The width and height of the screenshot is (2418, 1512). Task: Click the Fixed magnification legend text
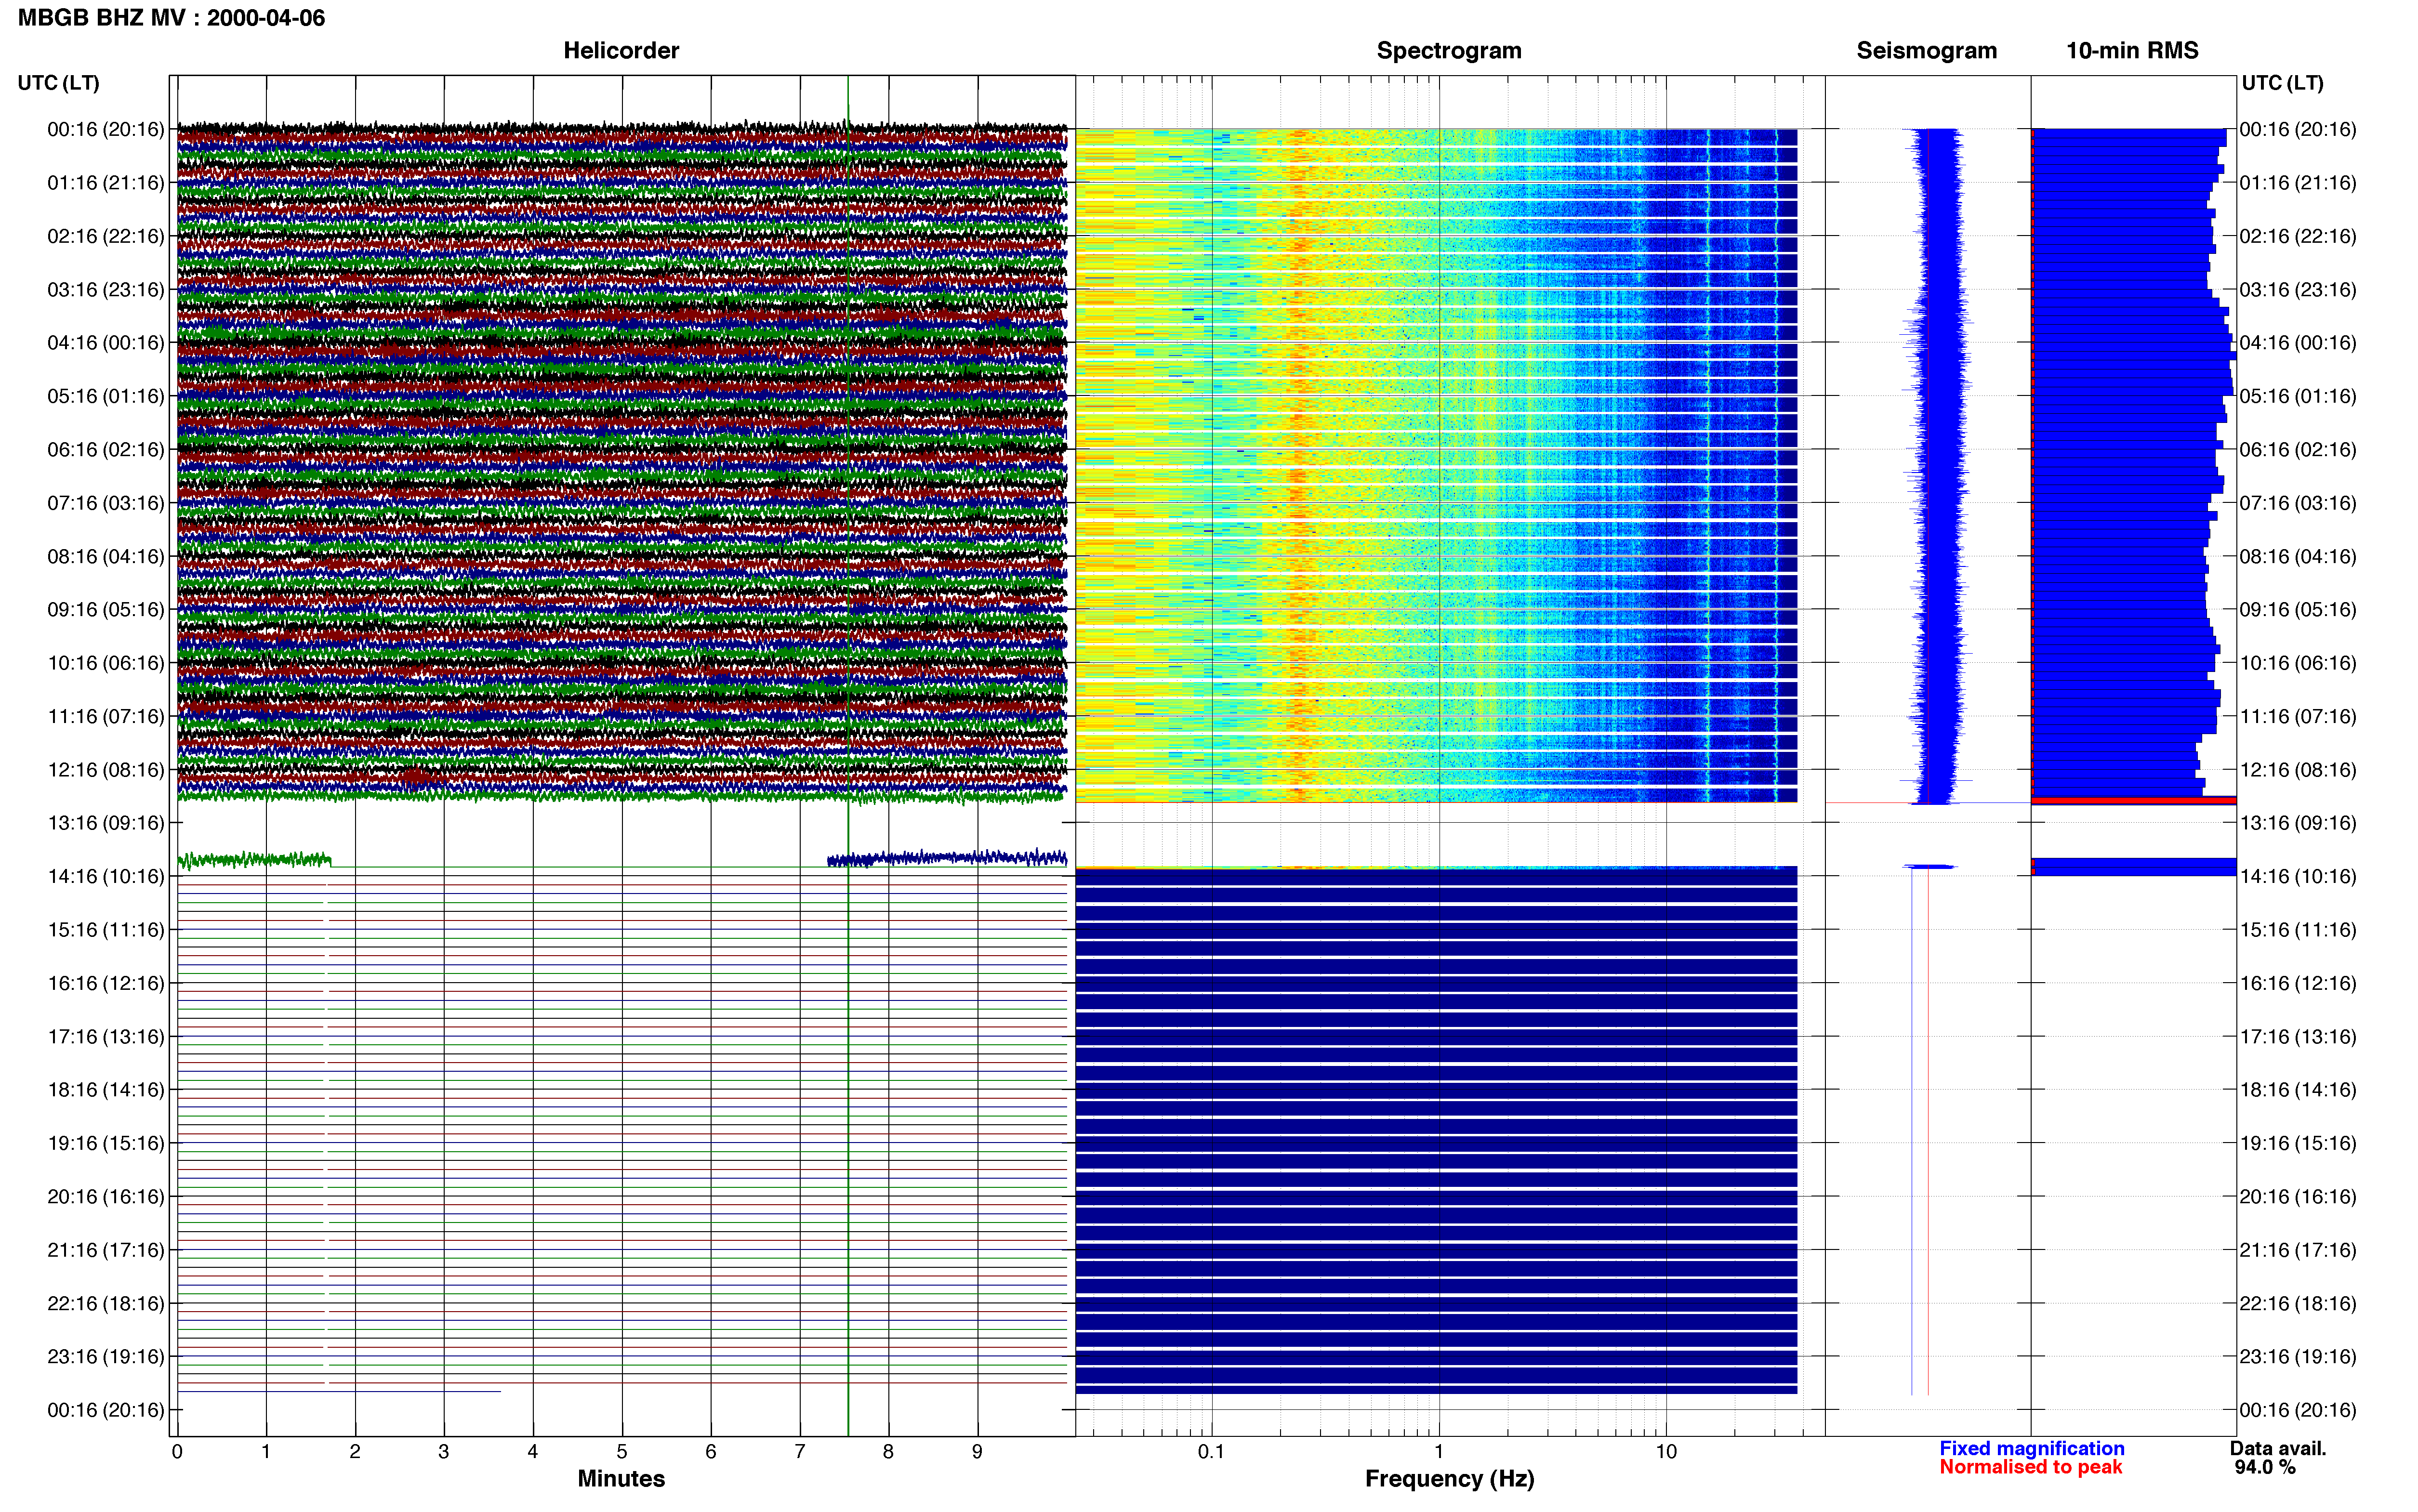2031,1448
